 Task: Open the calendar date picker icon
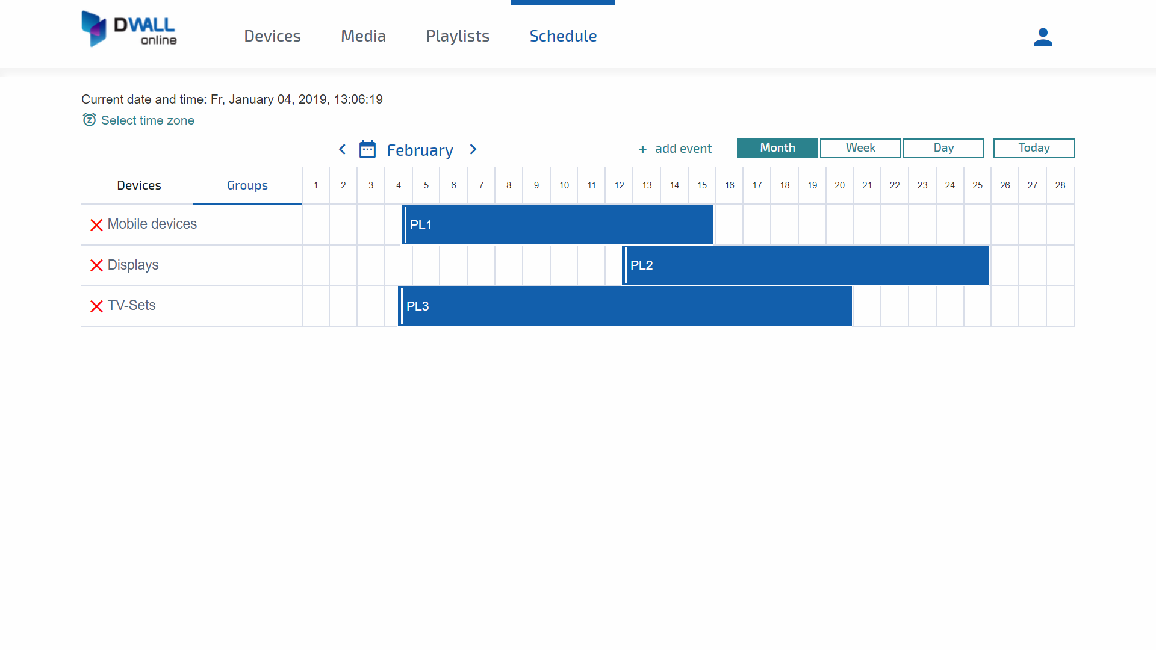click(x=367, y=149)
